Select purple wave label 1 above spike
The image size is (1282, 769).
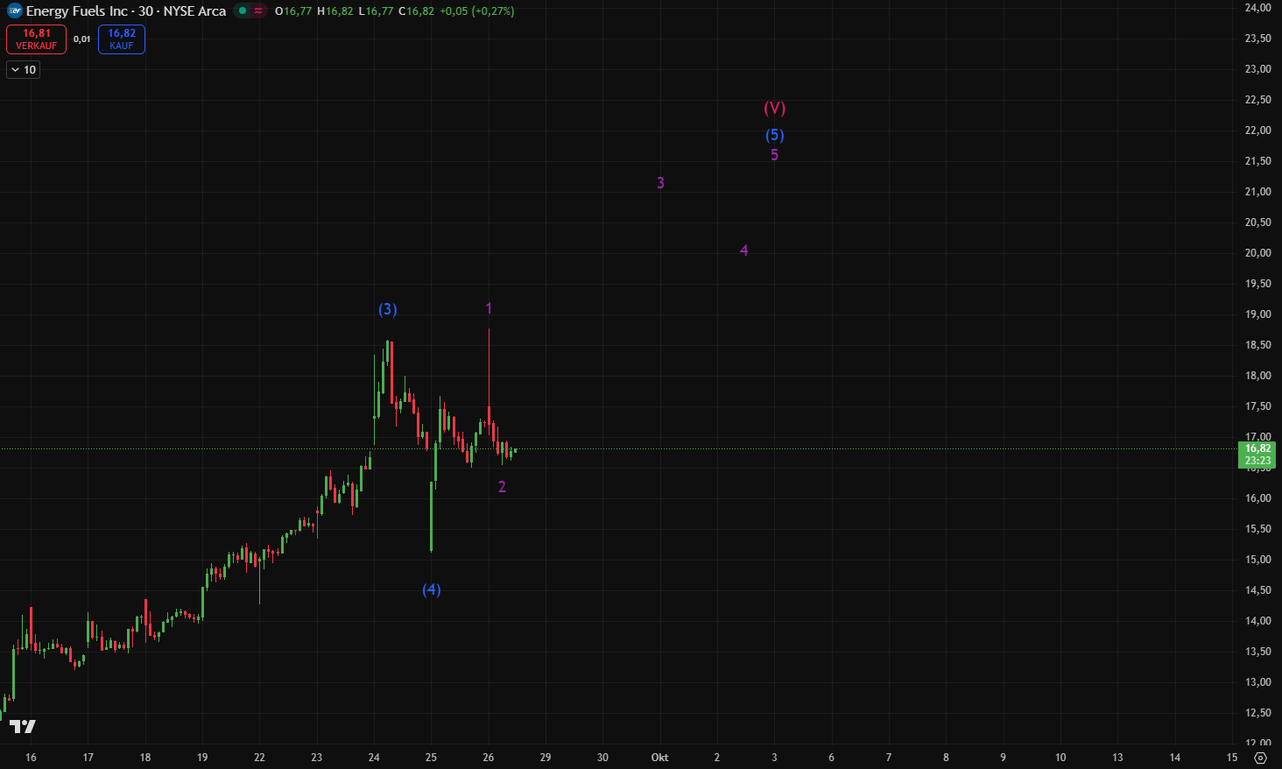pyautogui.click(x=489, y=308)
